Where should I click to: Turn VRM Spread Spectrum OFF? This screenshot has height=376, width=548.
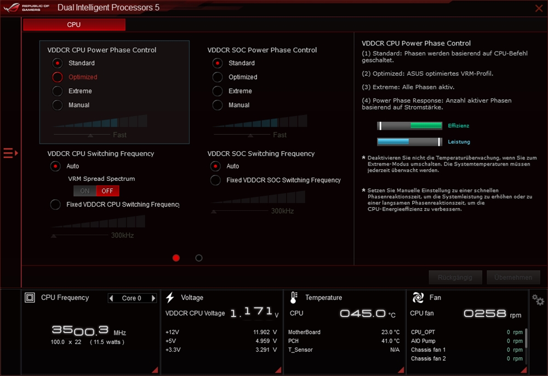(107, 191)
